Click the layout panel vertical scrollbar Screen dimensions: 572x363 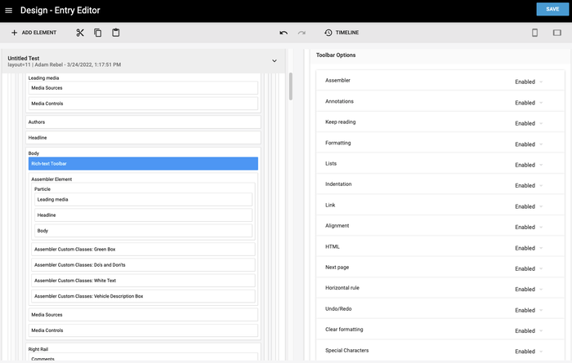(290, 86)
